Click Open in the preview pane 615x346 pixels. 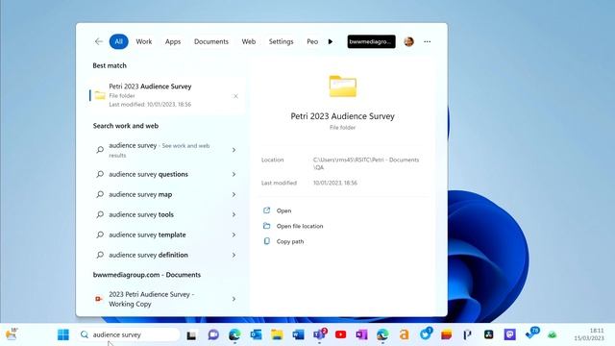pyautogui.click(x=283, y=210)
